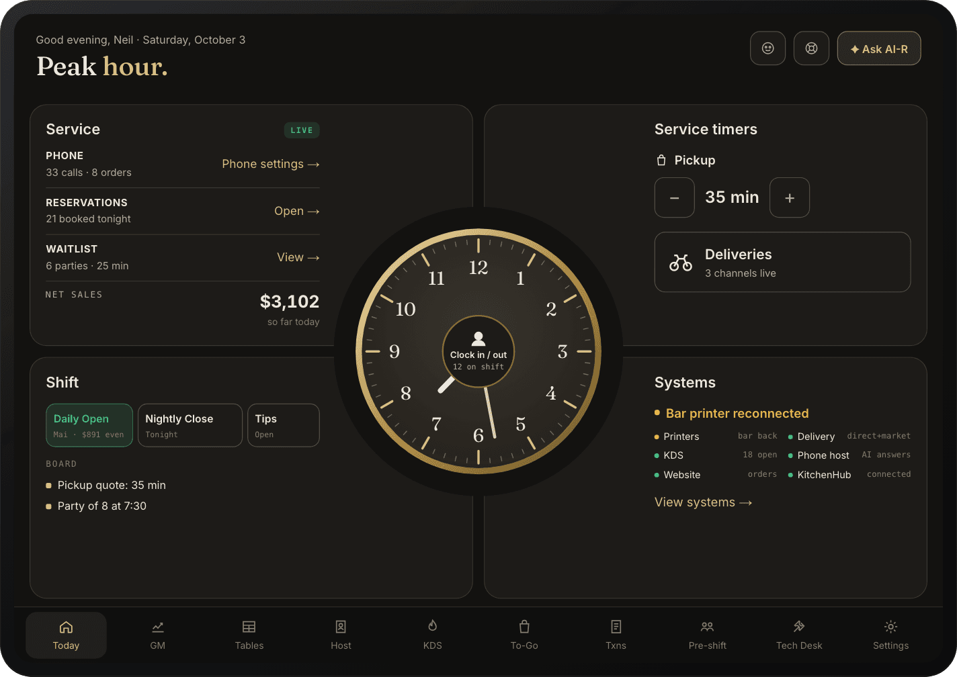Viewport: 957px width, 677px height.
Task: Open the Deliveries card
Action: pyautogui.click(x=783, y=262)
